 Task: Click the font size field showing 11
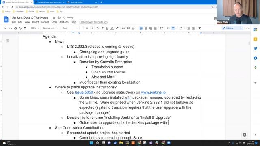(x=87, y=28)
